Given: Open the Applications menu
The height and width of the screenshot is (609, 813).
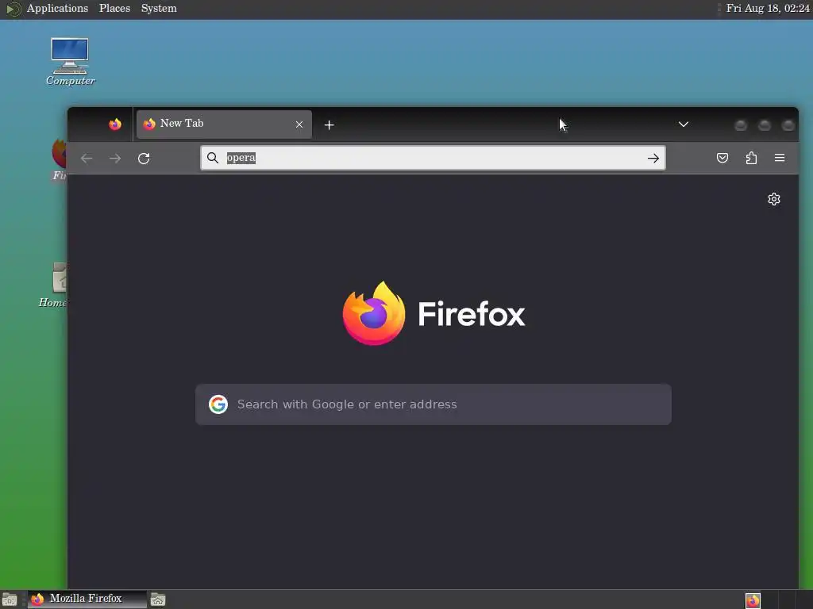Looking at the screenshot, I should pos(57,8).
